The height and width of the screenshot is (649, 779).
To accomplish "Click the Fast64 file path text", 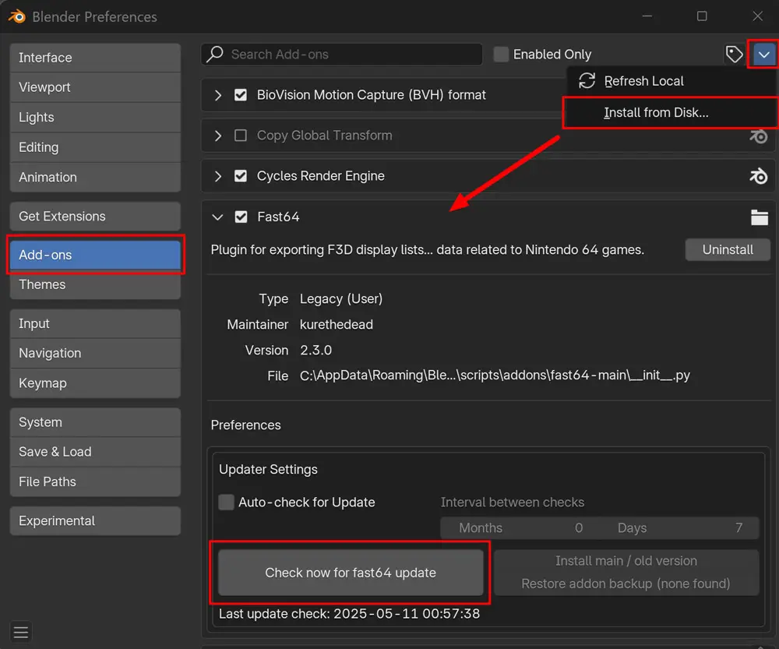I will click(x=495, y=376).
